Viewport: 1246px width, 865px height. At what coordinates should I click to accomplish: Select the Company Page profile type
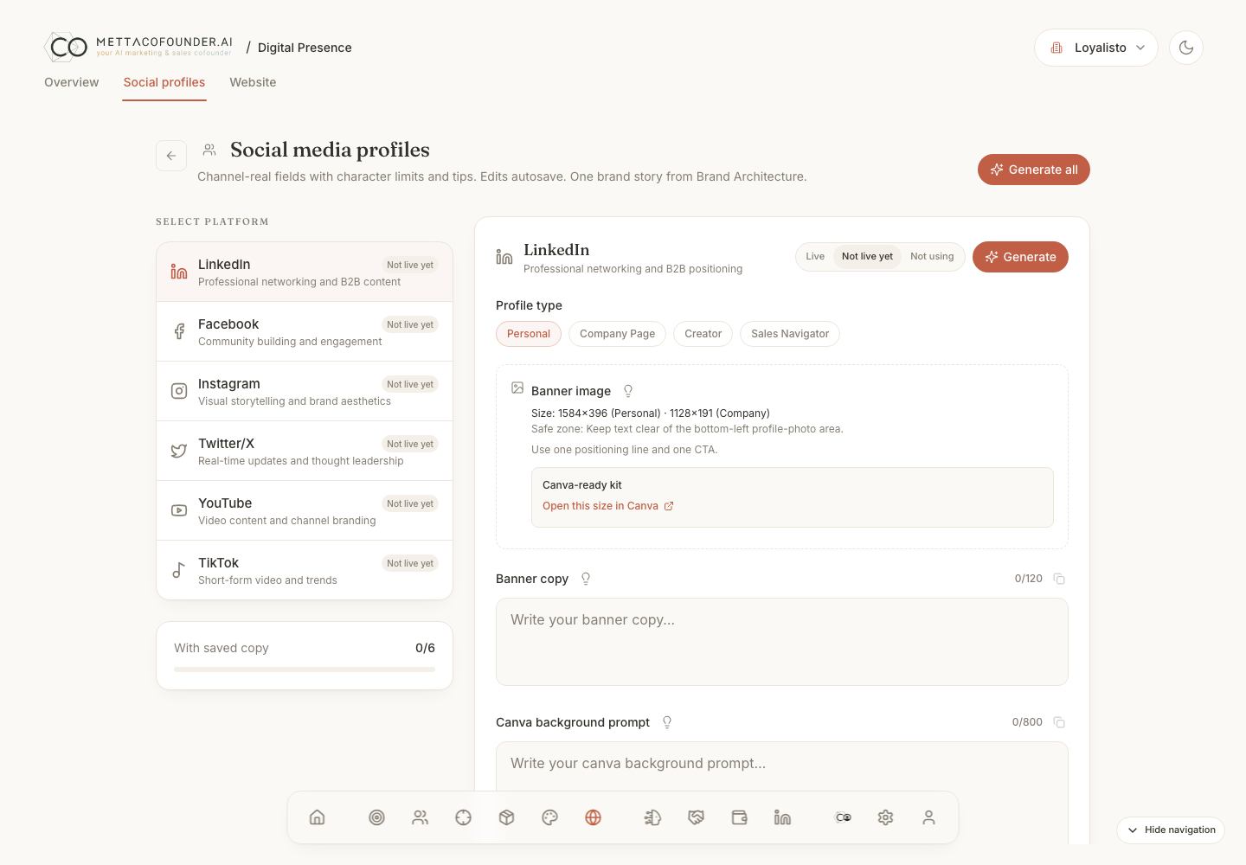(617, 334)
